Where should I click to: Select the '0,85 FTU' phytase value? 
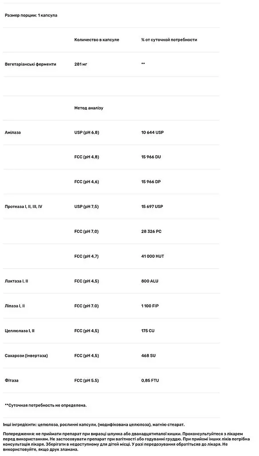pyautogui.click(x=150, y=380)
